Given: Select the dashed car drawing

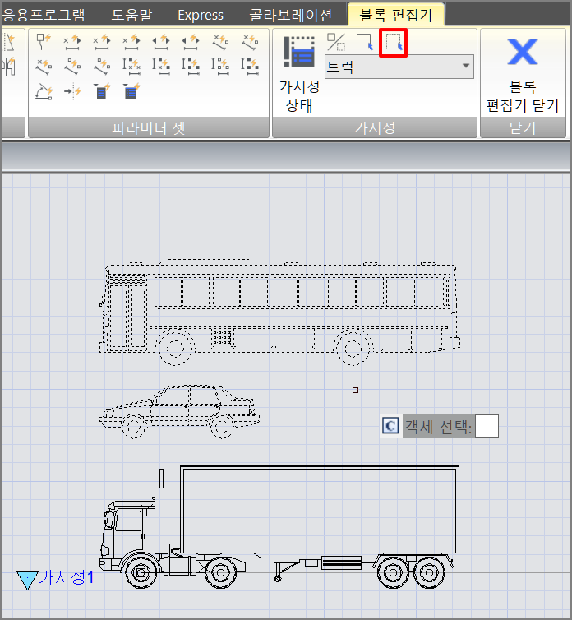Looking at the screenshot, I should [x=179, y=411].
